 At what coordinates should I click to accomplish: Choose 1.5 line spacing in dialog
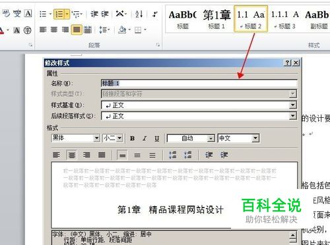point(137,155)
